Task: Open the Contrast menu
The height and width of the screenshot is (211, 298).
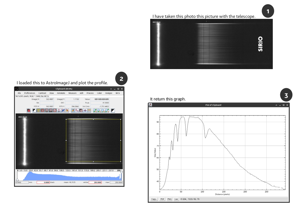Action: 42,93
